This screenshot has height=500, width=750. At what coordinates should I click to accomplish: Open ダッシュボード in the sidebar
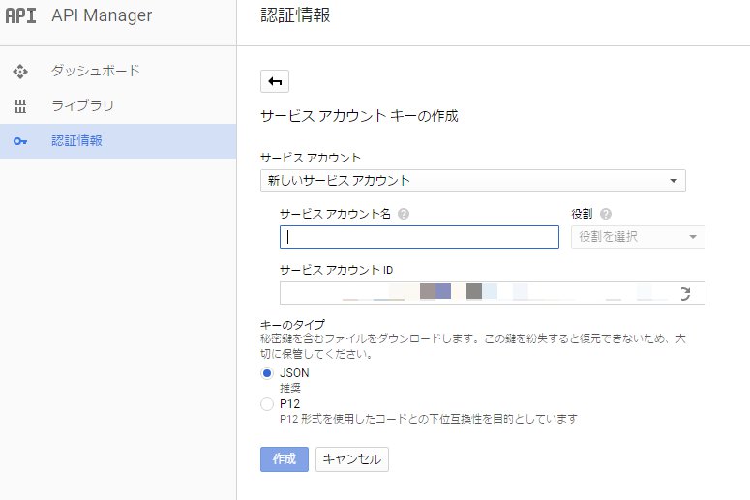118,72
